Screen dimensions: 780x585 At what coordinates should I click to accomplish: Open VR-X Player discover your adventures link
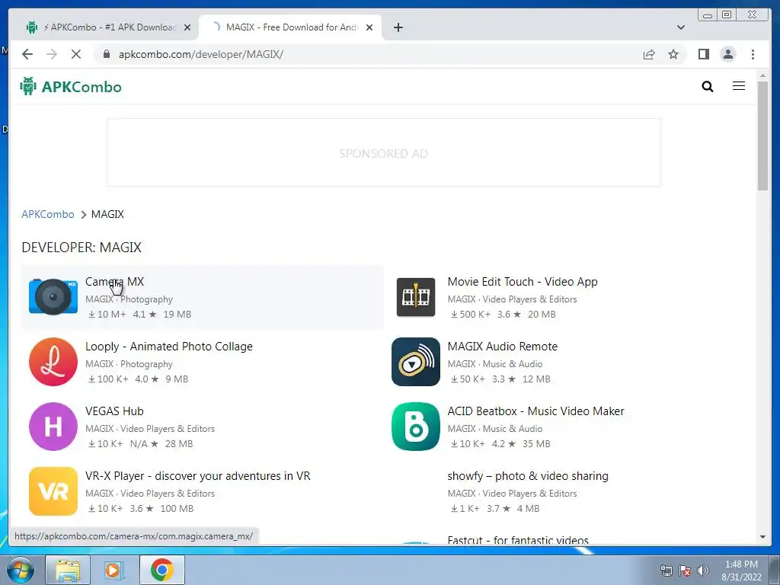197,475
